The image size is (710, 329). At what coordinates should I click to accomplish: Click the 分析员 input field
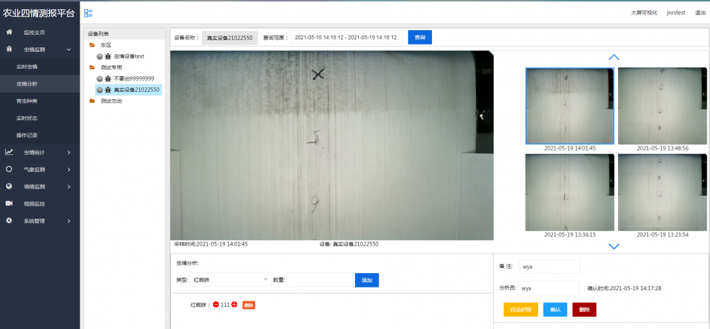[548, 288]
